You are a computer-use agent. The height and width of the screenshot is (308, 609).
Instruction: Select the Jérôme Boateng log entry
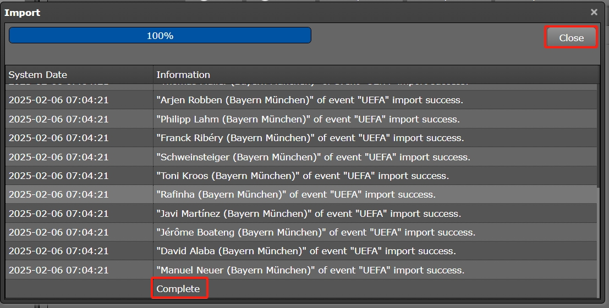pos(316,232)
